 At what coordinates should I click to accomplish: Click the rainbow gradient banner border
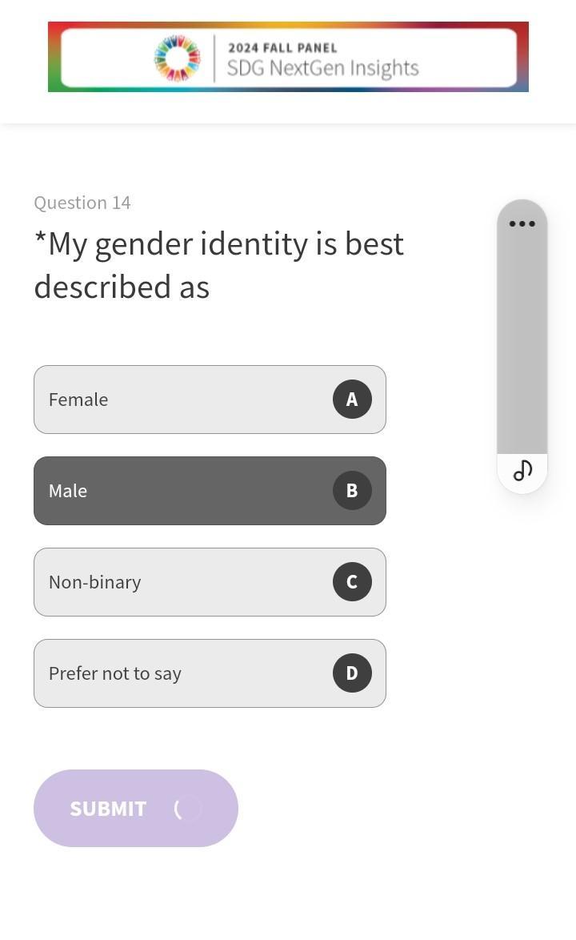click(x=54, y=58)
